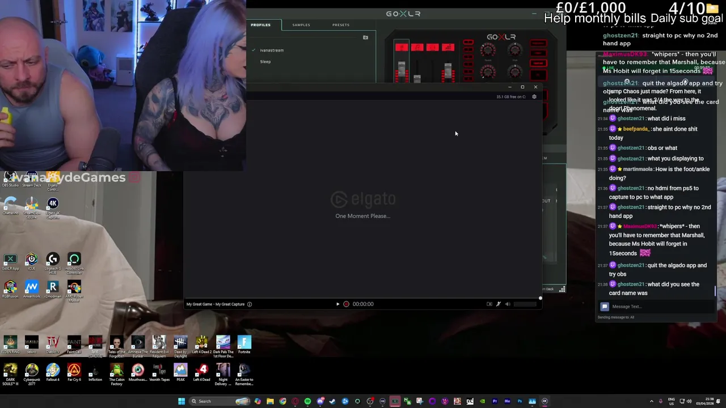This screenshot has height=408, width=726.
Task: Open AnkerWork desktop shortcut
Action: [x=32, y=290]
